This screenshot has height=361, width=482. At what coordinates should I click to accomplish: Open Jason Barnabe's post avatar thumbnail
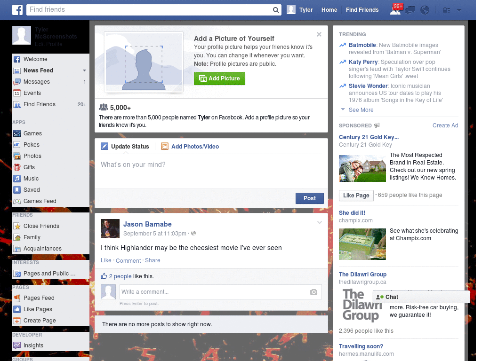(110, 228)
